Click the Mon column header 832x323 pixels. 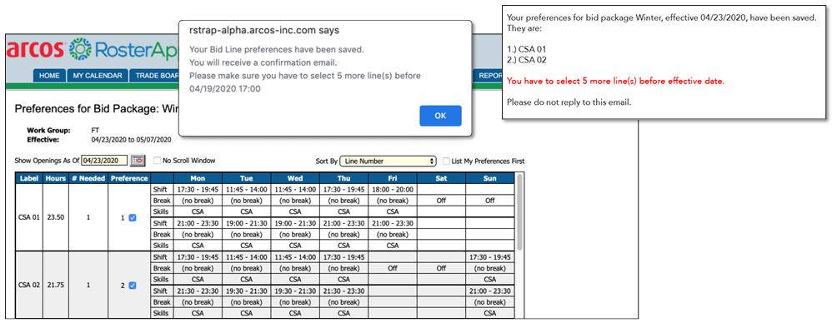pos(198,178)
